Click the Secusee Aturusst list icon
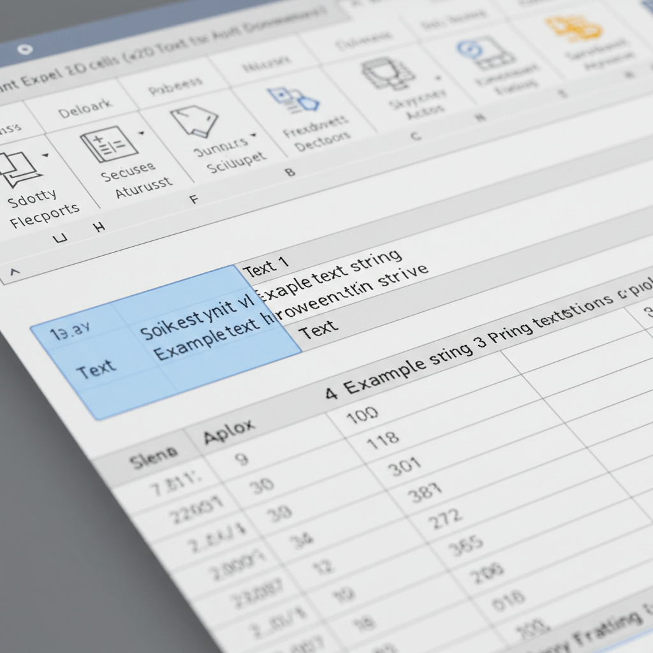The image size is (653, 653). pyautogui.click(x=109, y=145)
